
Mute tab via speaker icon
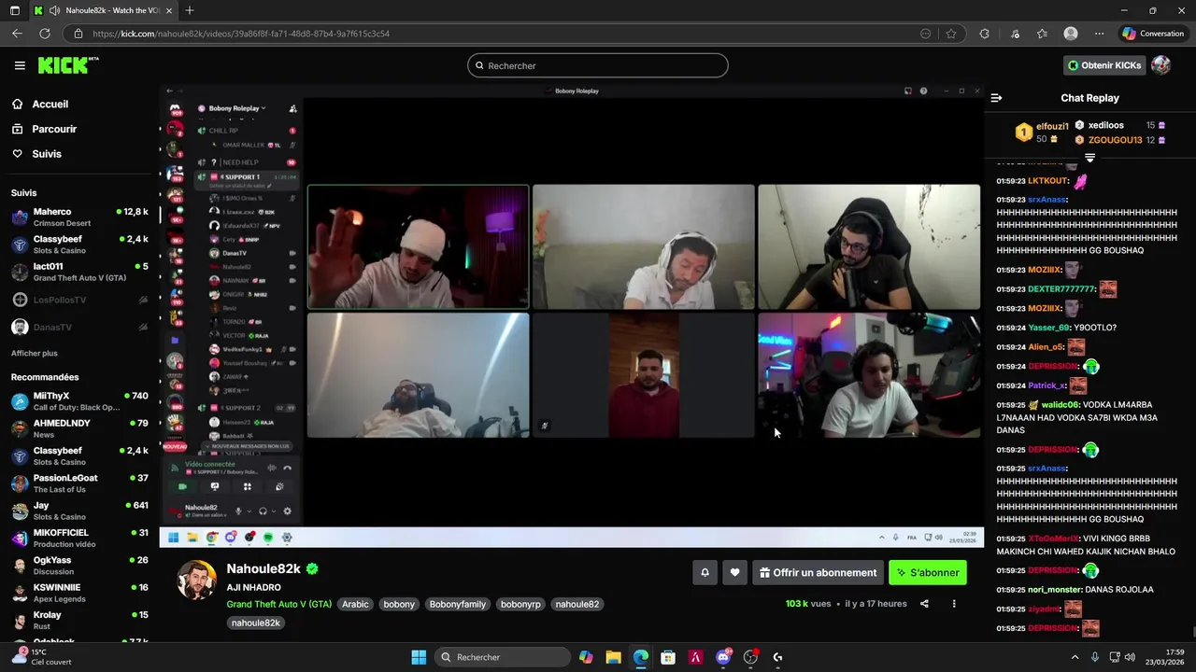point(54,10)
